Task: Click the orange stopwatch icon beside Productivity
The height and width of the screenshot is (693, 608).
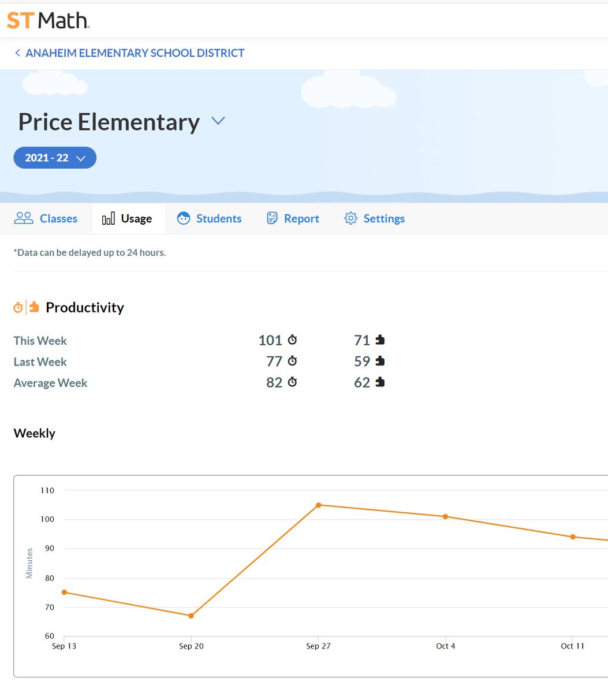Action: pos(18,307)
